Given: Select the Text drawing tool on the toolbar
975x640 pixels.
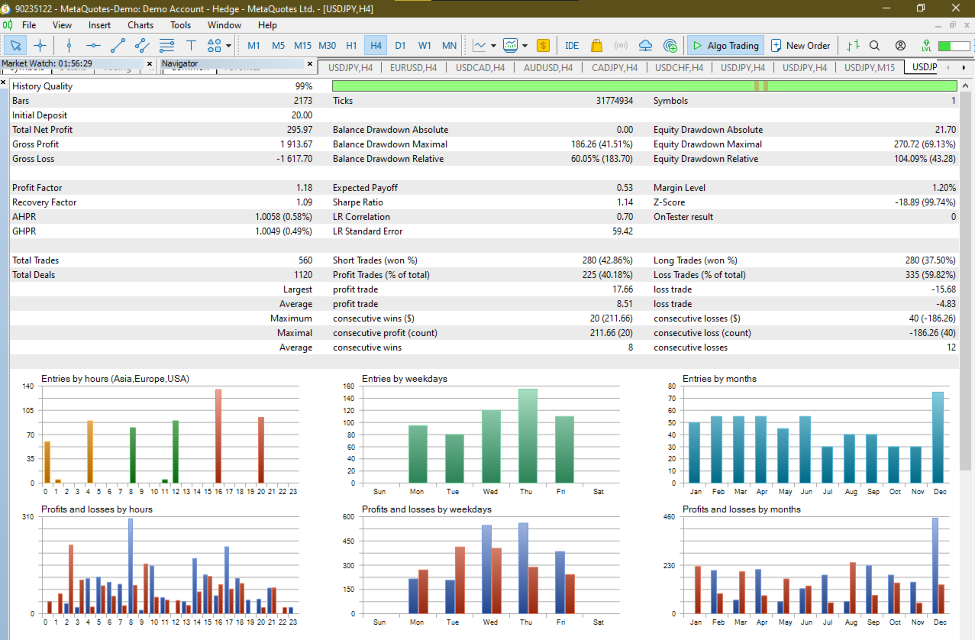Looking at the screenshot, I should pos(190,45).
